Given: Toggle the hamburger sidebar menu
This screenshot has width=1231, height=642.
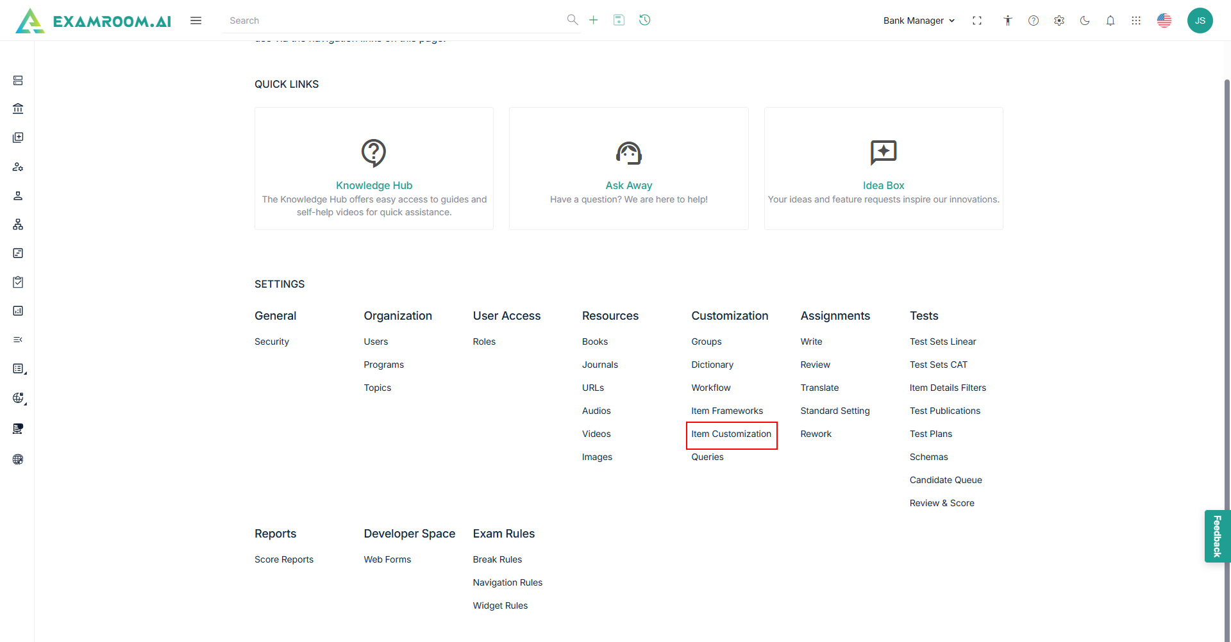Looking at the screenshot, I should [196, 21].
